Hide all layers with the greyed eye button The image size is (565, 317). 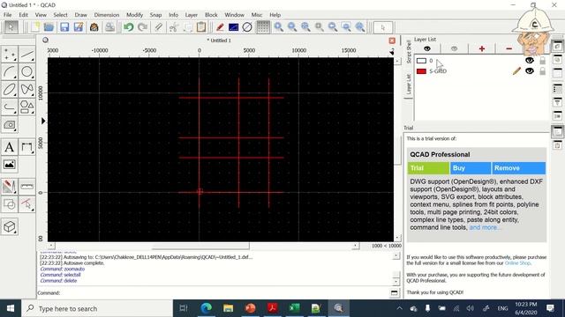click(x=454, y=48)
